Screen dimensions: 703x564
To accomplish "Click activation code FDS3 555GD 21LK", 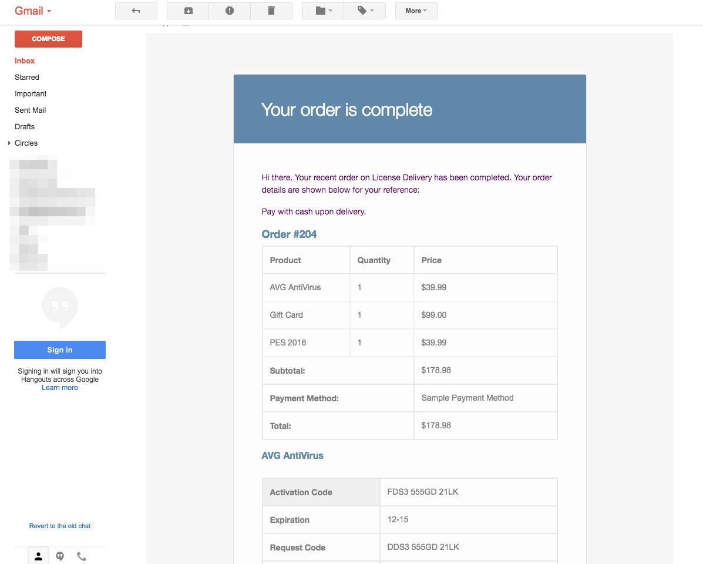I will click(x=423, y=492).
